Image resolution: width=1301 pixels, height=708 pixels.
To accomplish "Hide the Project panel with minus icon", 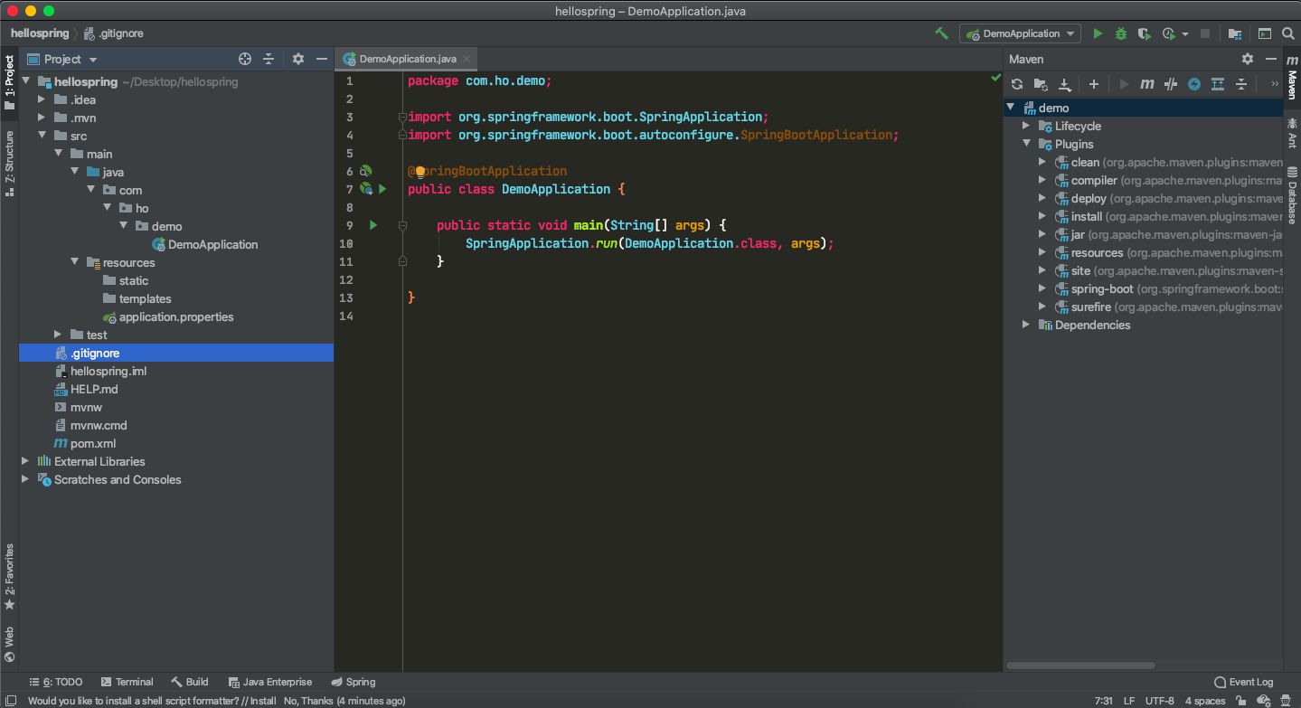I will 322,59.
